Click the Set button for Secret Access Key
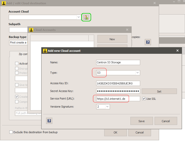Image resolution: width=185 pixels, height=141 pixels. pos(159,91)
